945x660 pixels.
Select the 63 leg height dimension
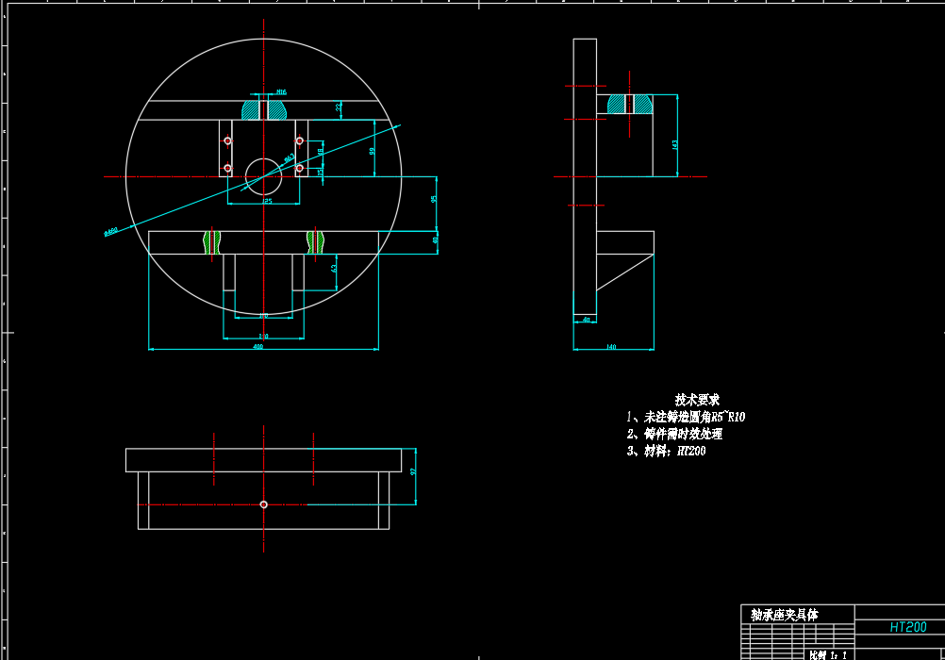coord(333,269)
